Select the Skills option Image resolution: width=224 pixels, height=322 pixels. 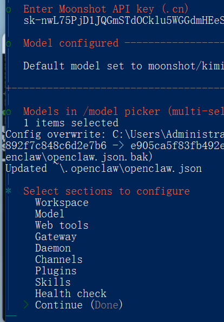tap(53, 282)
